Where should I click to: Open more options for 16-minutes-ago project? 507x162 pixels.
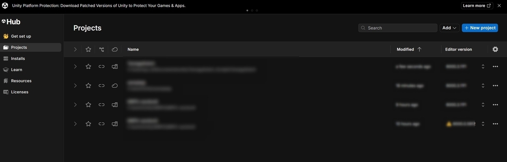495,86
